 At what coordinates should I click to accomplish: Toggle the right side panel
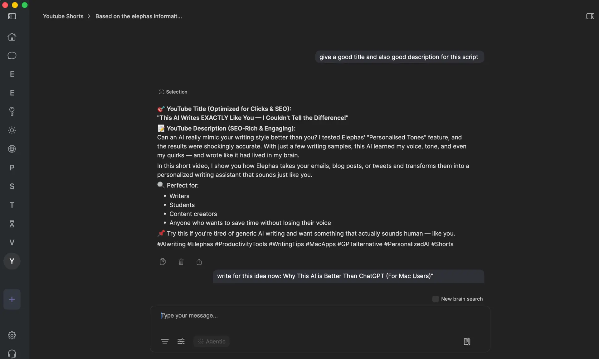pyautogui.click(x=590, y=16)
